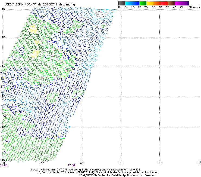Screen dimensions: 201x177
Task: Click the NOAA/NESDIS credit line
Action: (x=117, y=175)
